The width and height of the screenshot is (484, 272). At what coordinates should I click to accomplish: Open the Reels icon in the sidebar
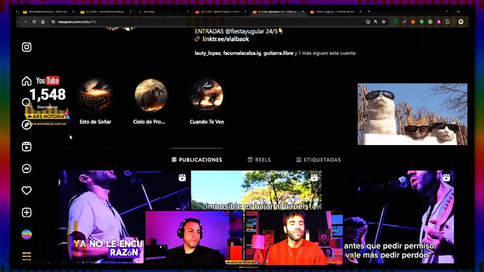26,147
